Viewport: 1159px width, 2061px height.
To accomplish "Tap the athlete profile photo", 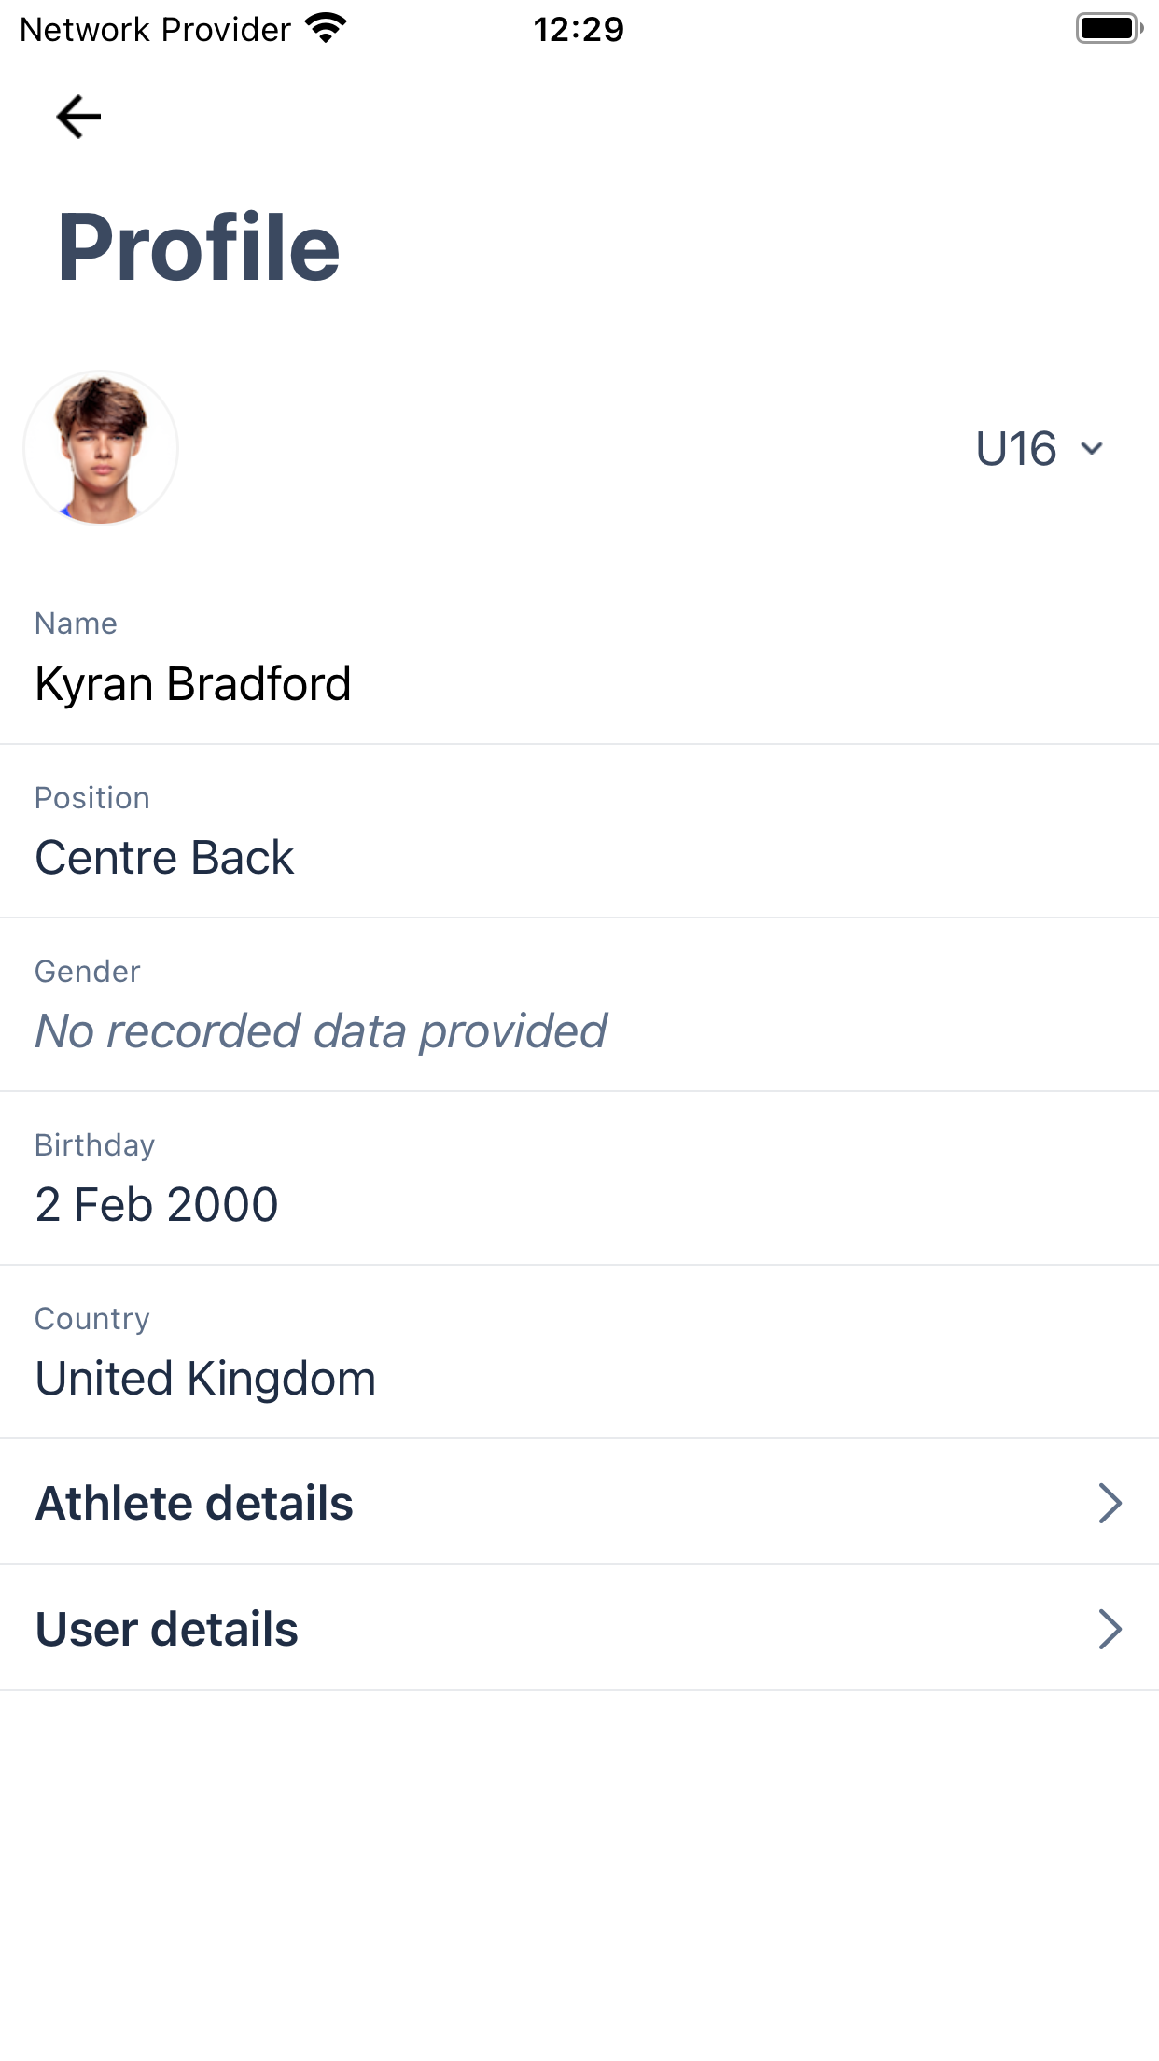I will click(x=101, y=448).
